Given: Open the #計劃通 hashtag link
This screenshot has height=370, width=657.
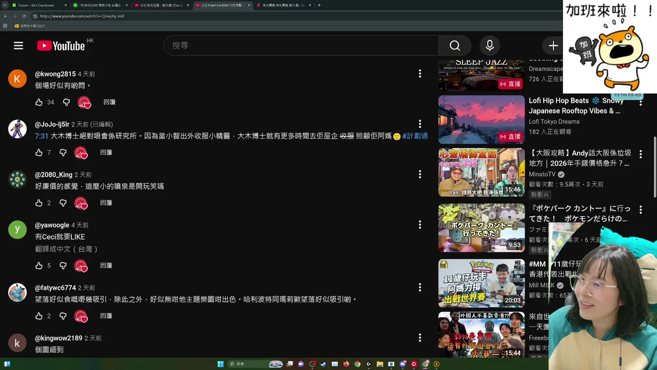Looking at the screenshot, I should [415, 136].
